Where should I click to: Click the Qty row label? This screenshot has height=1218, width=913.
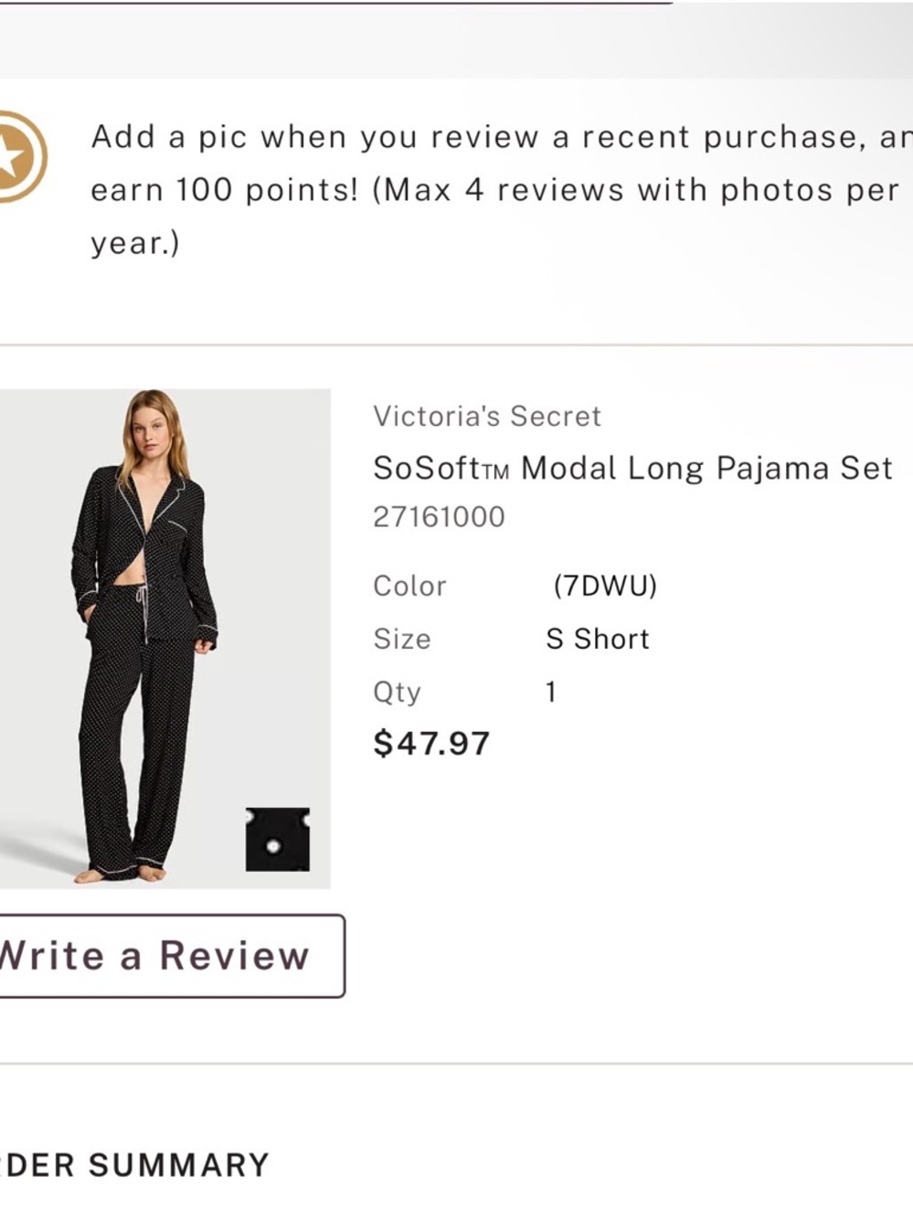pos(396,692)
